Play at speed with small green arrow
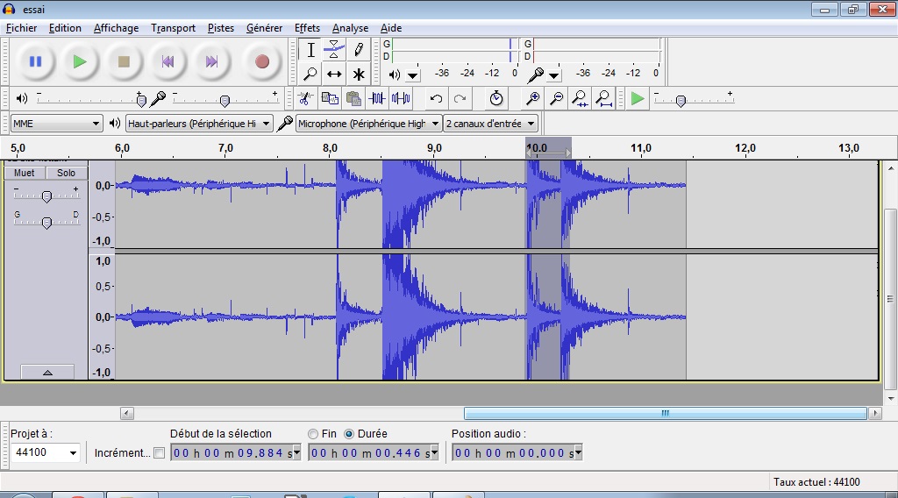898x498 pixels. point(637,98)
